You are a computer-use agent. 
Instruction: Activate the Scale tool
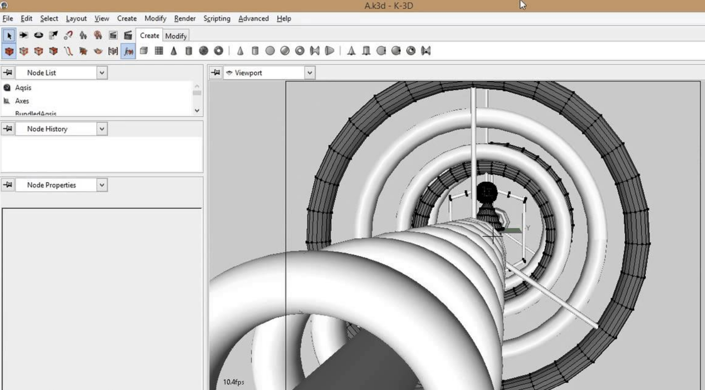53,35
